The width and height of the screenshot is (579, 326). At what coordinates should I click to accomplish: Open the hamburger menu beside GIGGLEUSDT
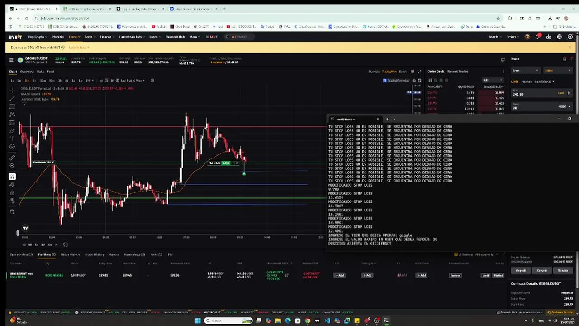point(12,59)
